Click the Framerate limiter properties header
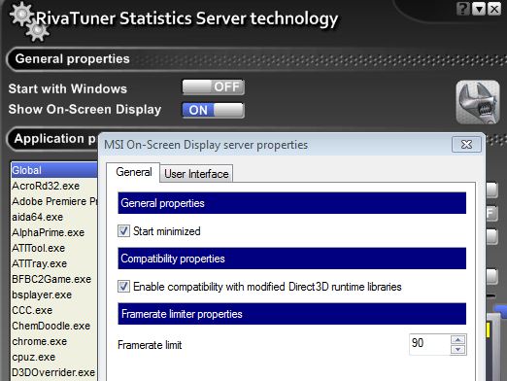Screen dimensions: 507x381 click(x=292, y=314)
